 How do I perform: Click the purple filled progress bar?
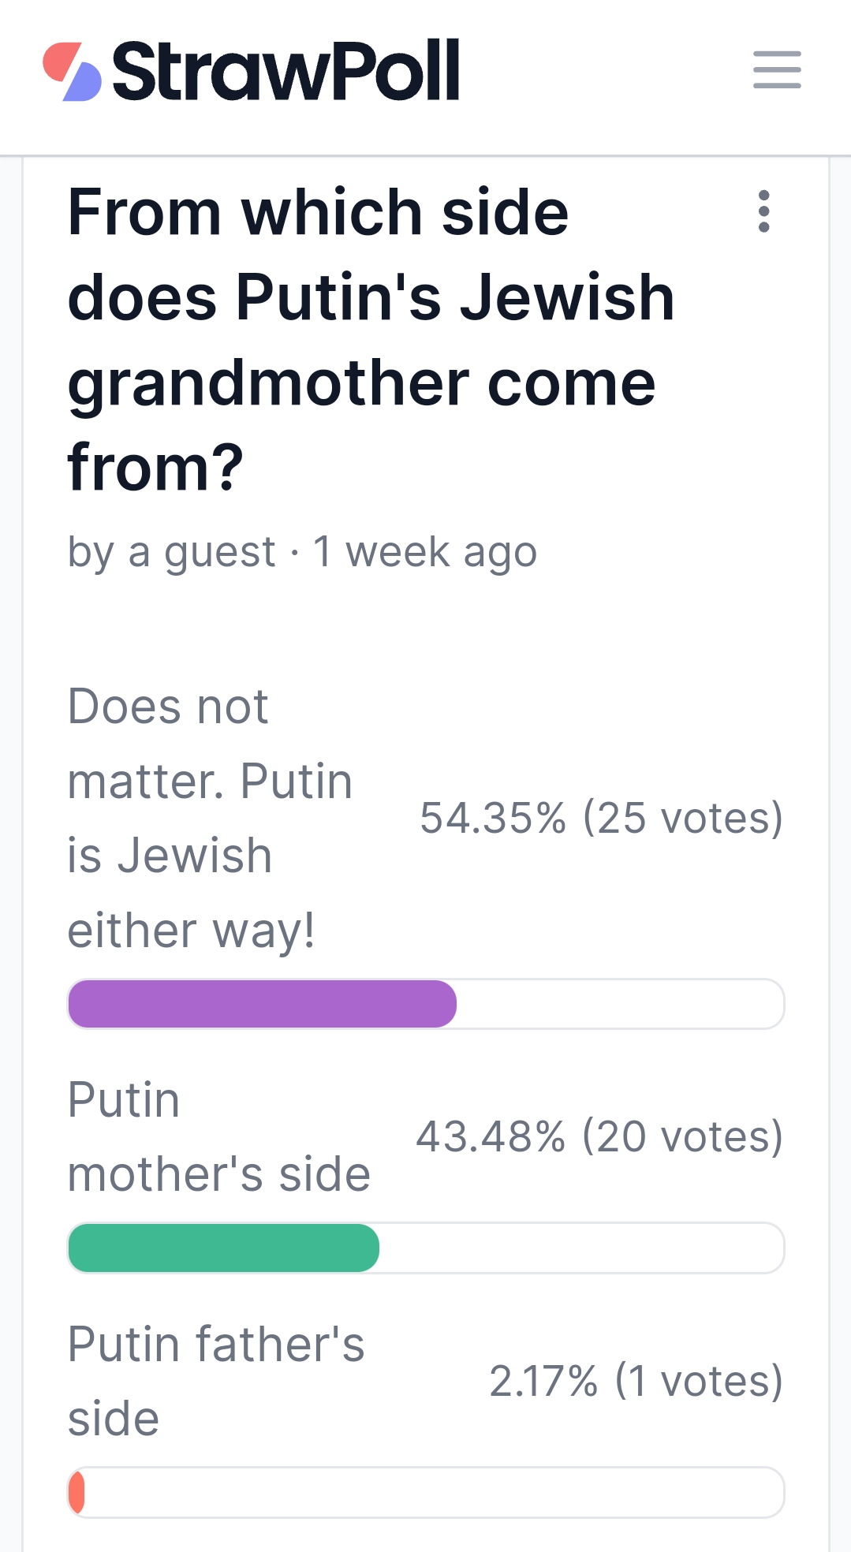pos(262,1004)
